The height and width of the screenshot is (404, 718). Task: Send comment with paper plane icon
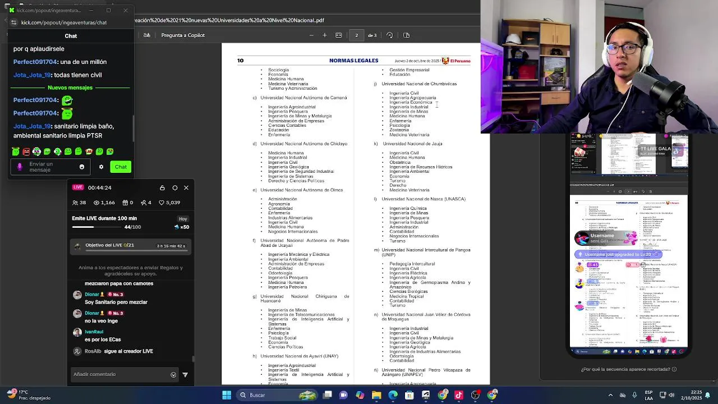coord(185,375)
